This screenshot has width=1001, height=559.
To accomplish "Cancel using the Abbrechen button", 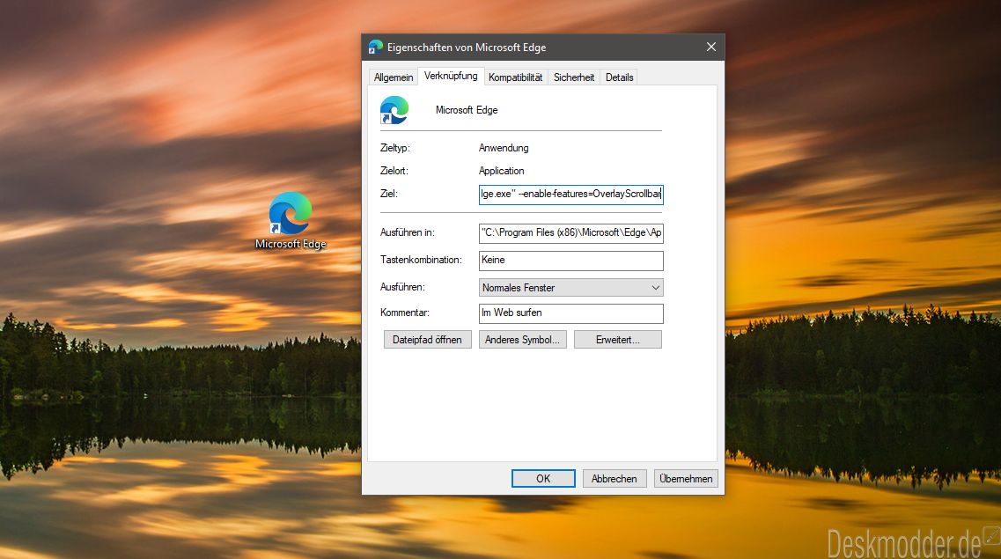I will 615,479.
